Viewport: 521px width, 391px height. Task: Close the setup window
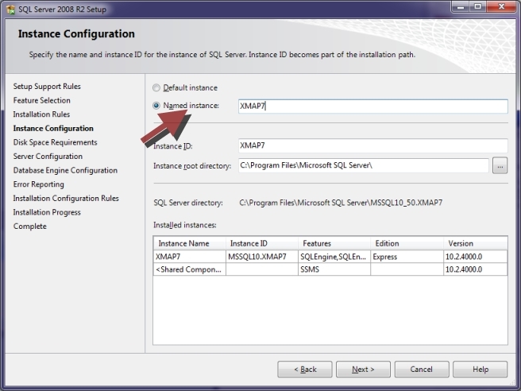(502, 6)
